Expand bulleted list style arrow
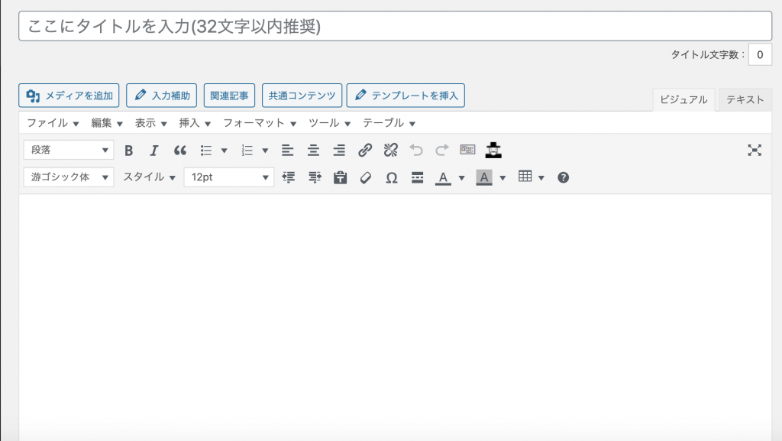The height and width of the screenshot is (441, 782). pyautogui.click(x=225, y=151)
